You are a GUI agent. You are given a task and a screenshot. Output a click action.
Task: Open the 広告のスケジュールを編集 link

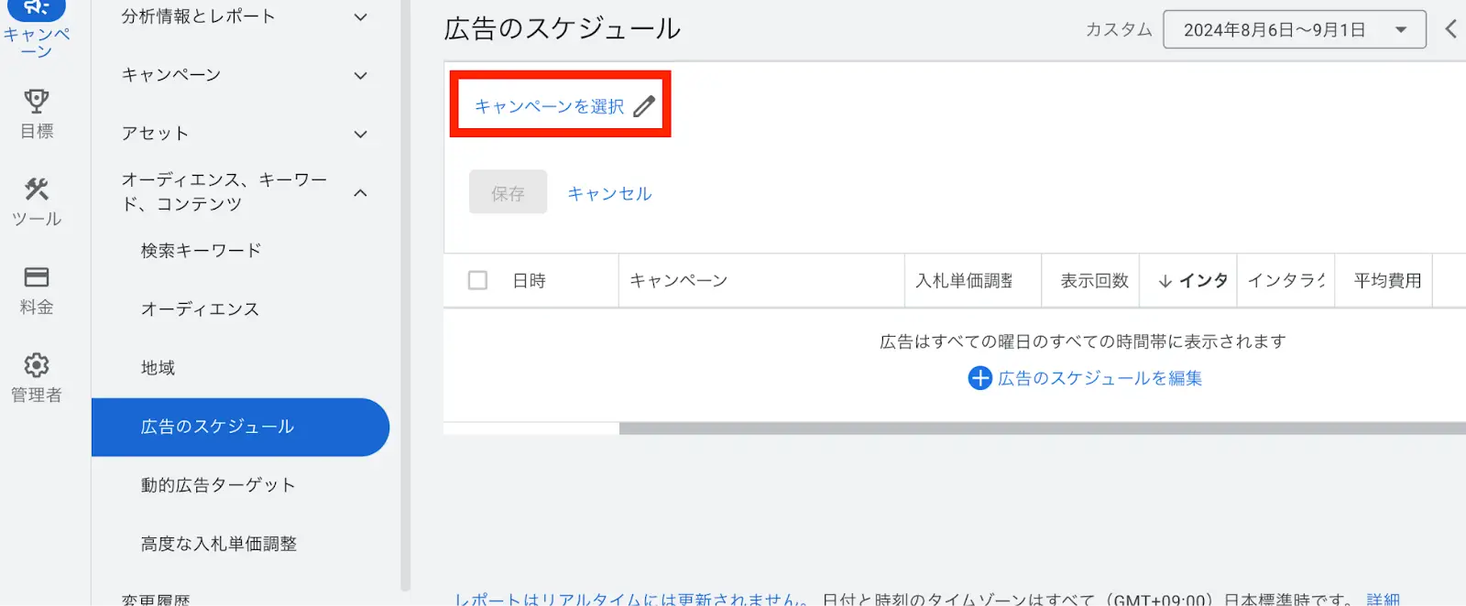[x=1098, y=377]
